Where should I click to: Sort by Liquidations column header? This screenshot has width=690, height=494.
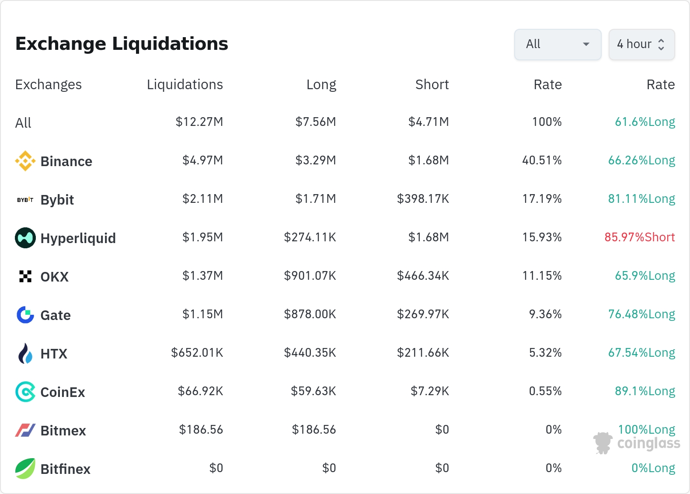[x=185, y=84]
